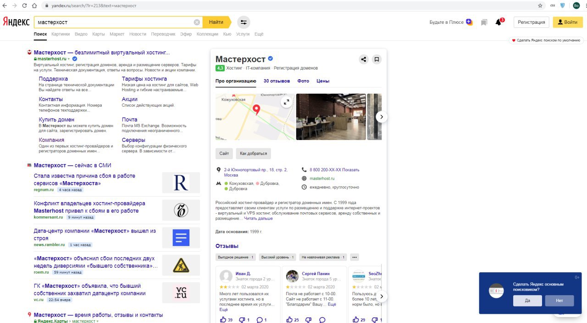Open the office interior photo thumbnail
The width and height of the screenshot is (587, 323).
click(331, 117)
